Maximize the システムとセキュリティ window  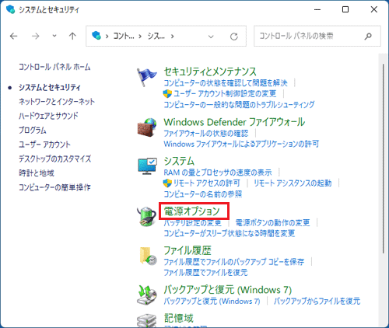coord(345,9)
